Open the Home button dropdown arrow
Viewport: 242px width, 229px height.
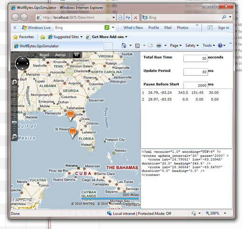131,45
